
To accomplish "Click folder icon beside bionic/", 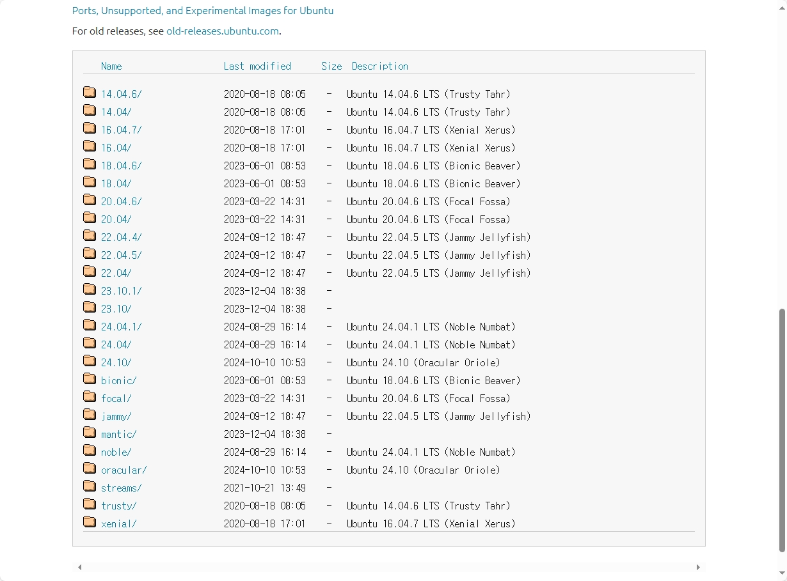I will click(x=90, y=378).
